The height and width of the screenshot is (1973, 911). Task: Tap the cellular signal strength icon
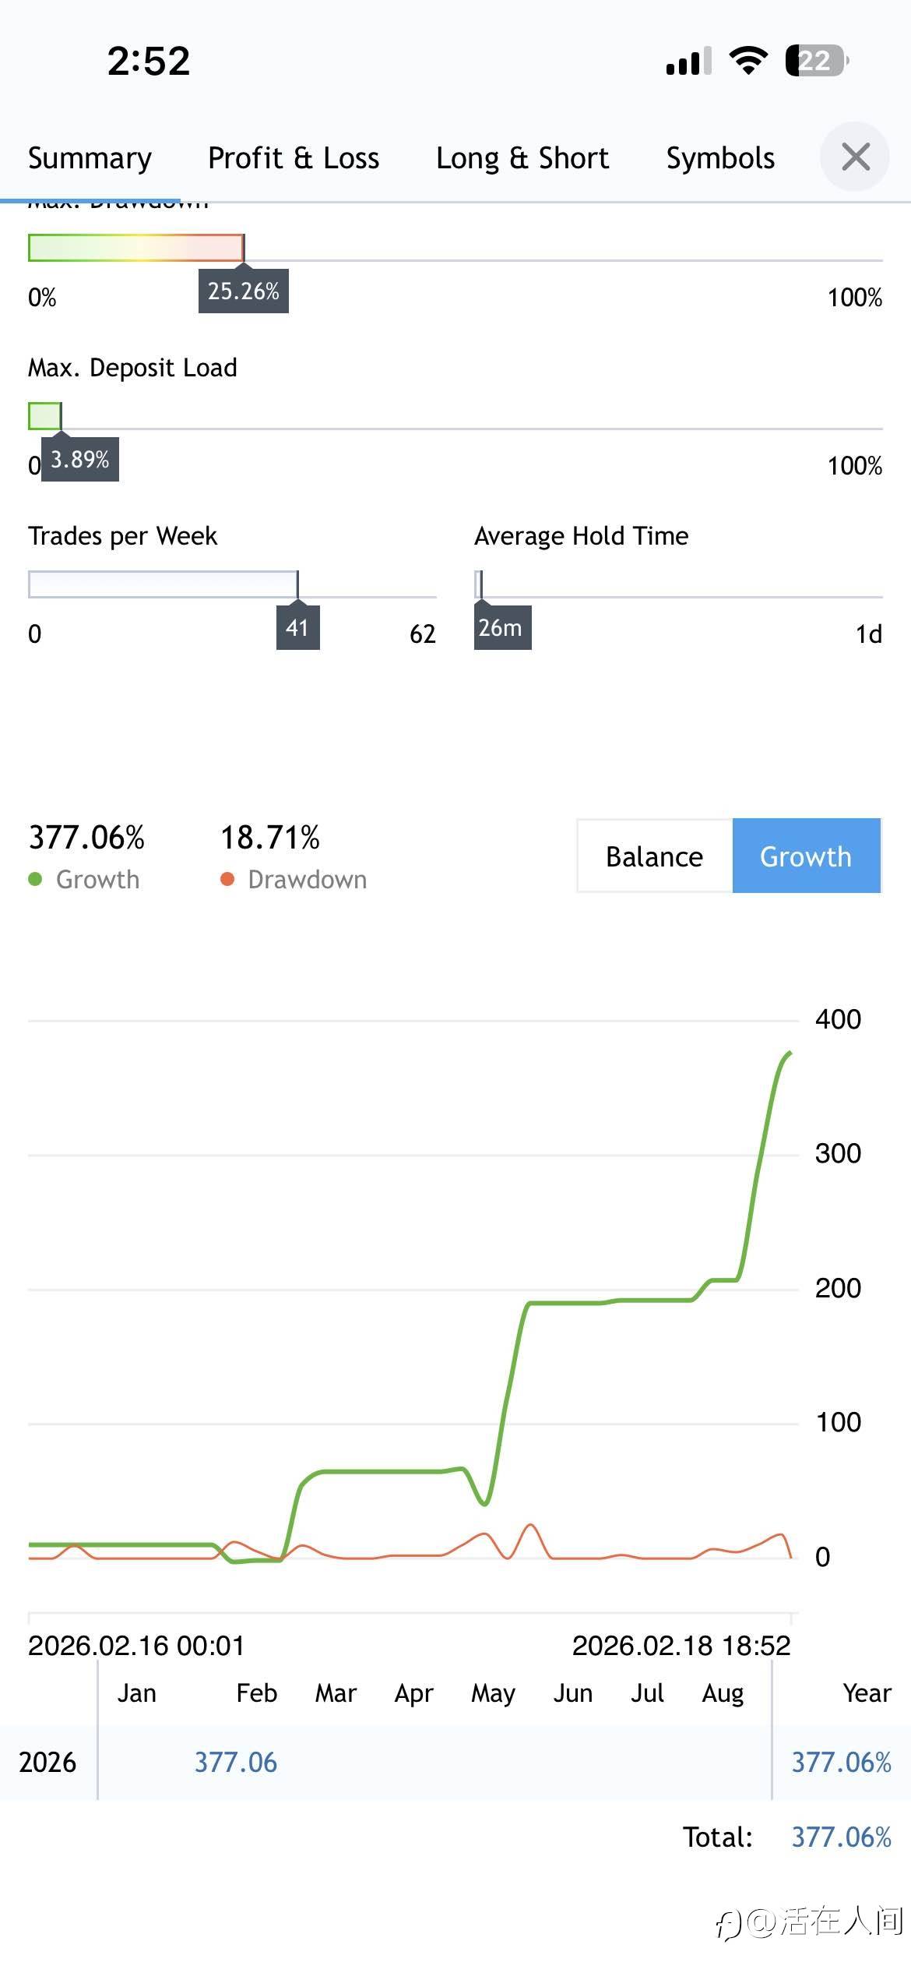(x=688, y=61)
